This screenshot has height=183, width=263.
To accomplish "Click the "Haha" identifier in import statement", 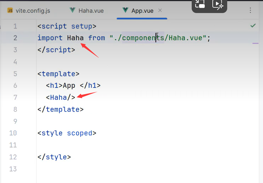I will coord(75,38).
